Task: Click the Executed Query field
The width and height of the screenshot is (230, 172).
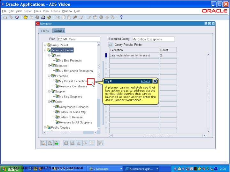Action: coord(153,39)
